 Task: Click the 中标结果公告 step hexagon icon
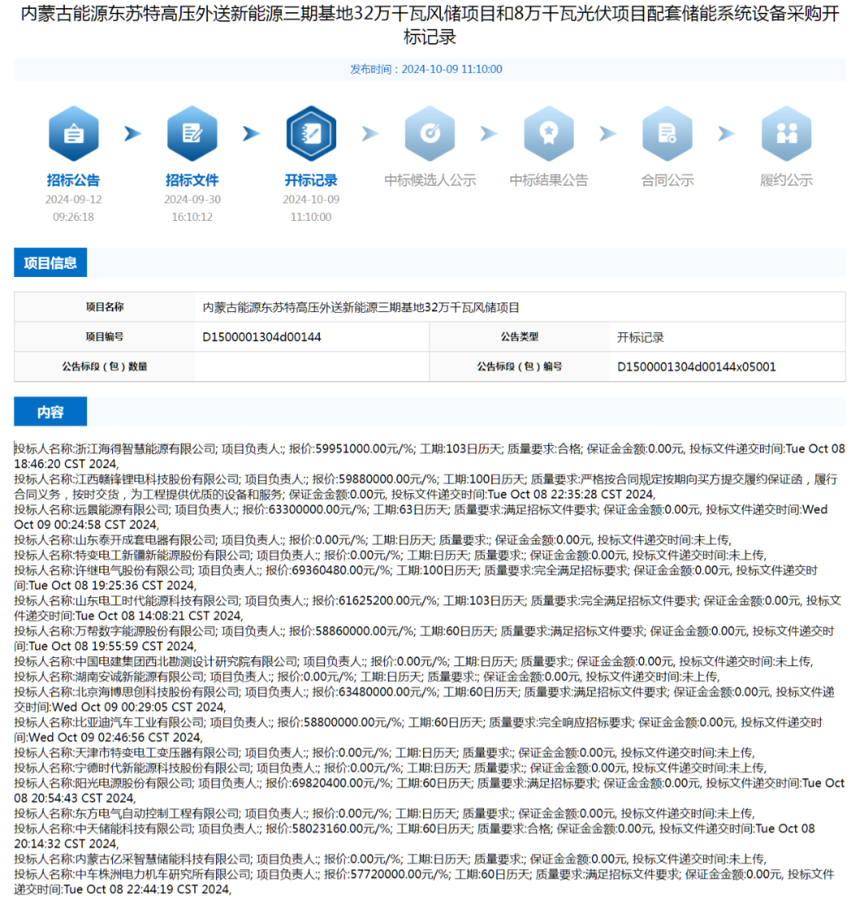pos(549,134)
